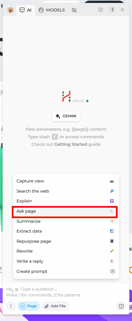
Task: Open the workflow icon tab
Action: 74,10
